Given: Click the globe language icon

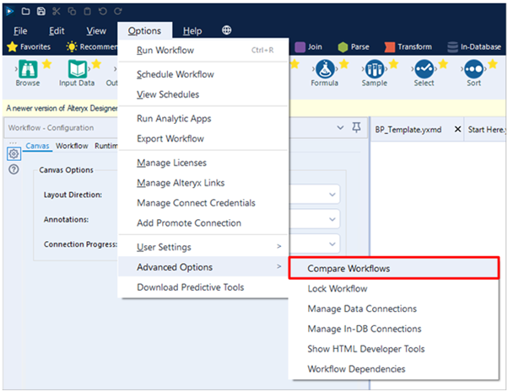Looking at the screenshot, I should coord(227,30).
